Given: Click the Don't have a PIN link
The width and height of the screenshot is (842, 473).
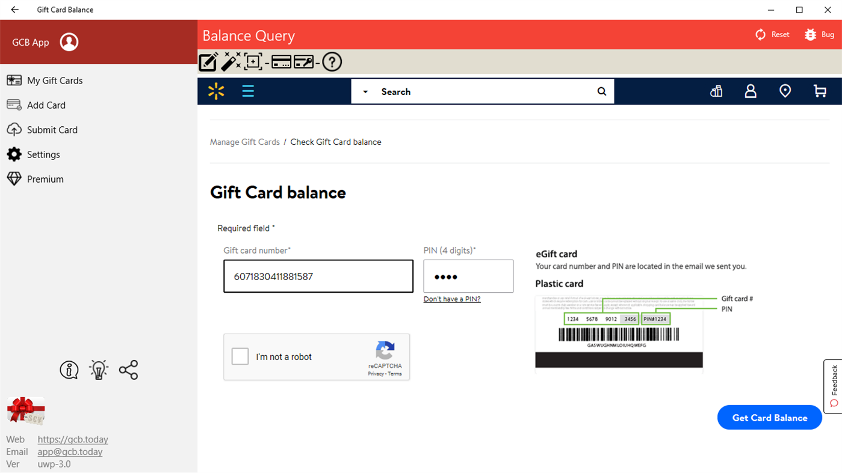Looking at the screenshot, I should pos(451,299).
